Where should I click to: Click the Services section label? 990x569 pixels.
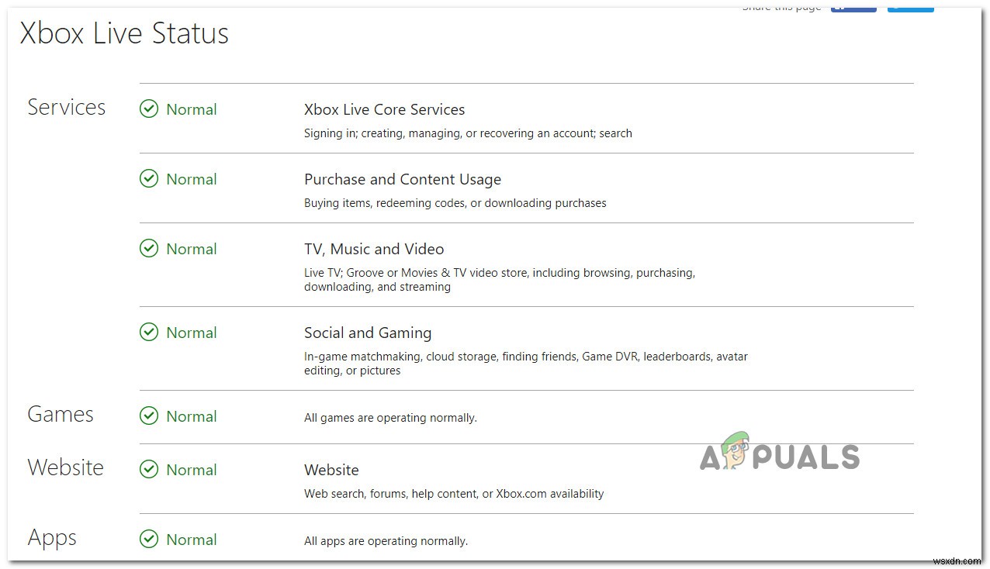pyautogui.click(x=66, y=108)
